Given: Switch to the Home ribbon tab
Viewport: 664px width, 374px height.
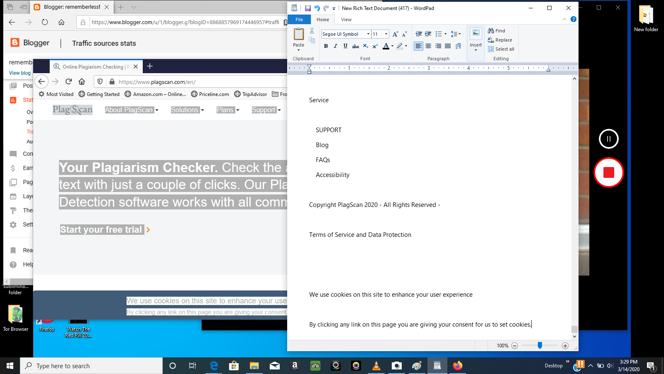Looking at the screenshot, I should (x=323, y=20).
